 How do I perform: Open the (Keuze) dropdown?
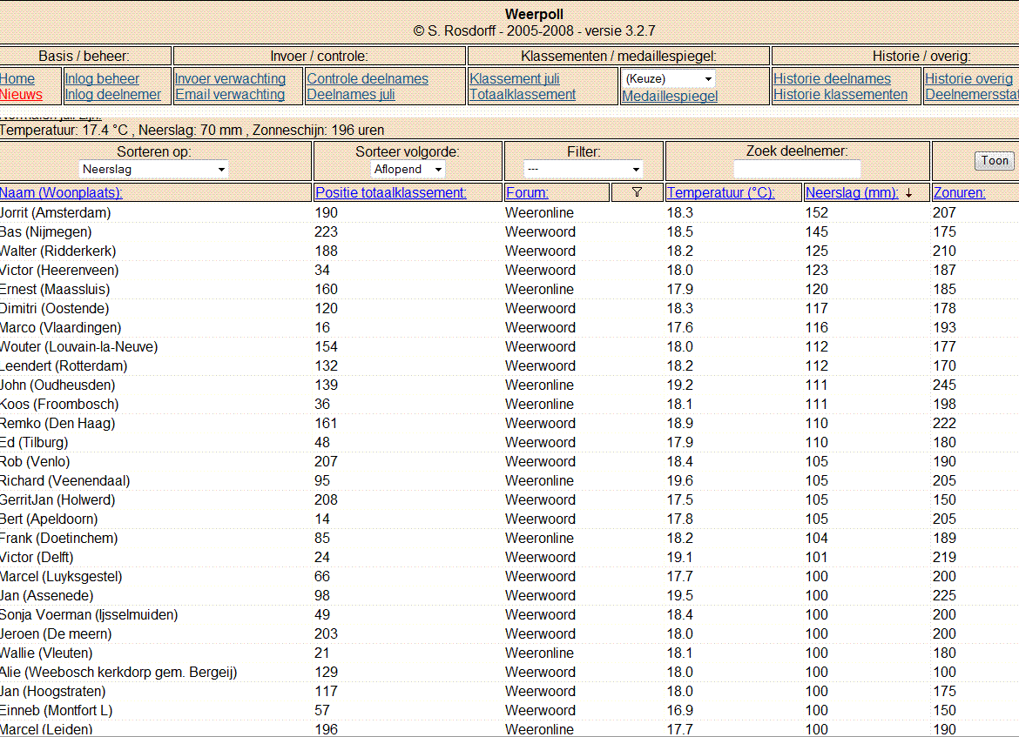[668, 78]
